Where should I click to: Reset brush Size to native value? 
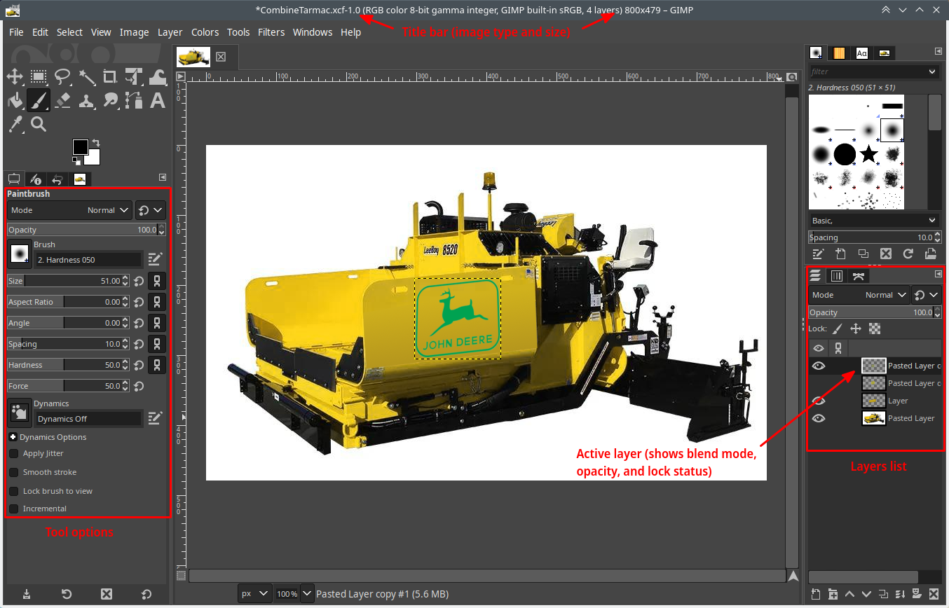click(x=139, y=281)
